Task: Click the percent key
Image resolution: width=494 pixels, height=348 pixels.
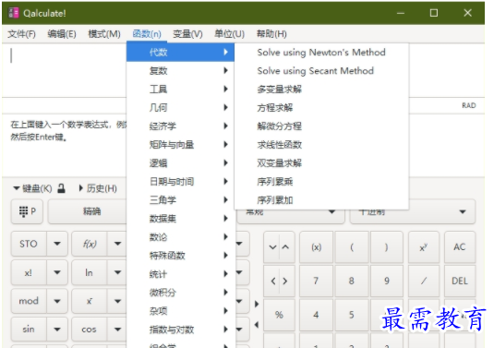Action: pos(279,315)
